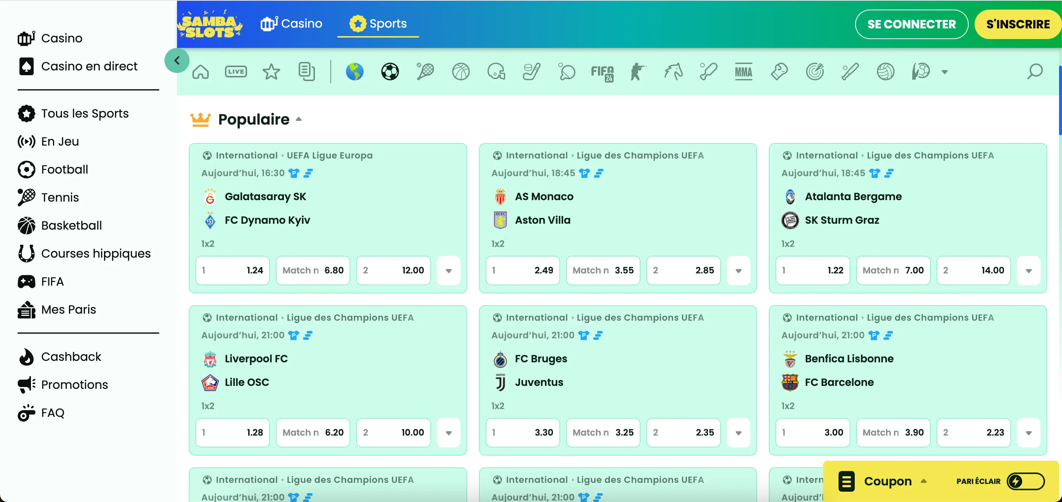Select the American football helmet icon

pyautogui.click(x=496, y=72)
